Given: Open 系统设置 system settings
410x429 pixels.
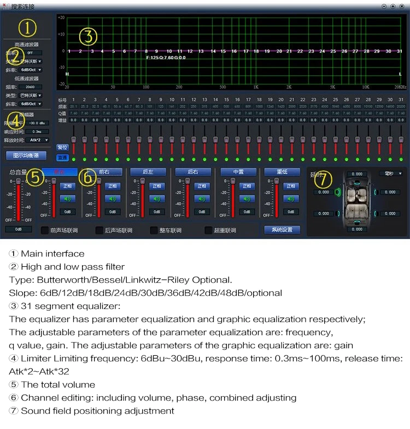Looking at the screenshot, I should coord(282,230).
